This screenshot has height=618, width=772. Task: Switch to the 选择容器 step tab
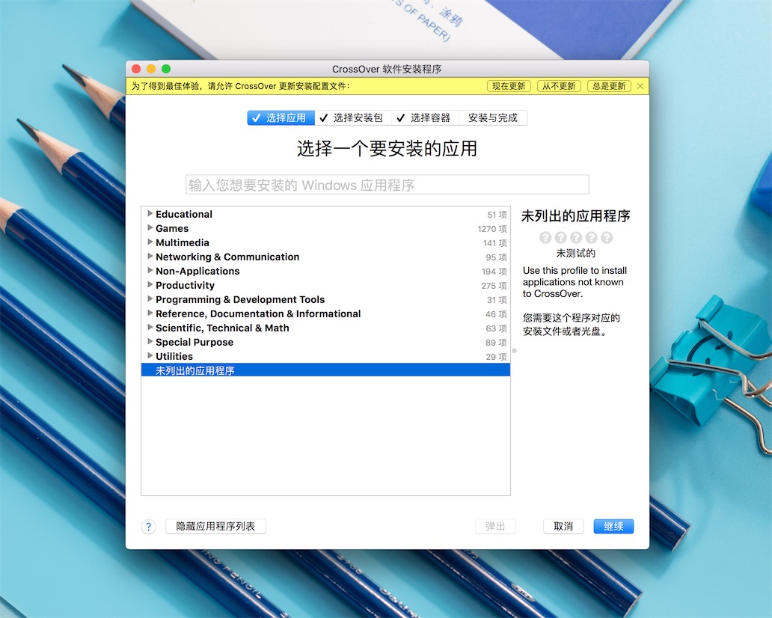(426, 117)
